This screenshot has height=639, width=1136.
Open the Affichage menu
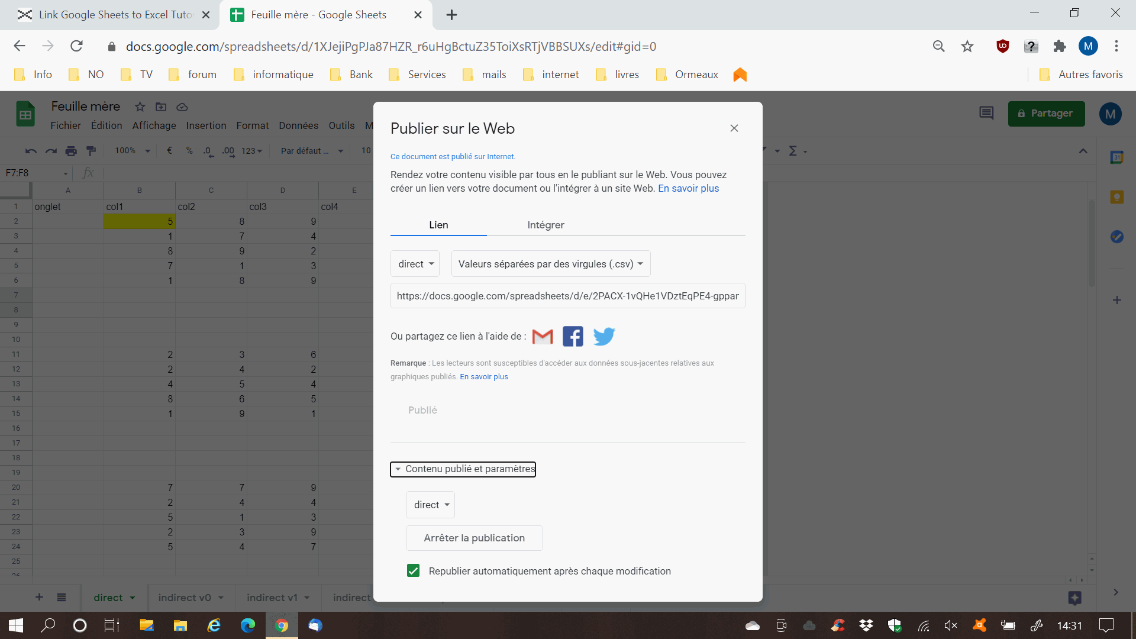coord(154,125)
